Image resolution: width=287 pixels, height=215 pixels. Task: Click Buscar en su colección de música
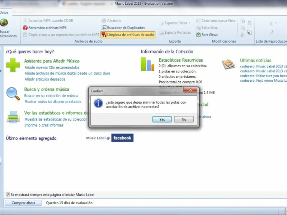51,96
